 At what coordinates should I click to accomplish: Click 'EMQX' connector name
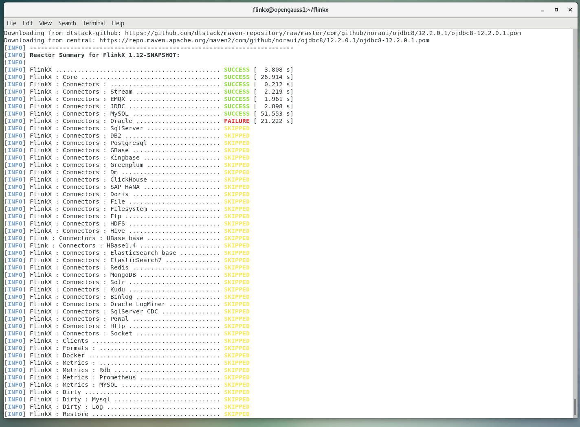pos(118,99)
